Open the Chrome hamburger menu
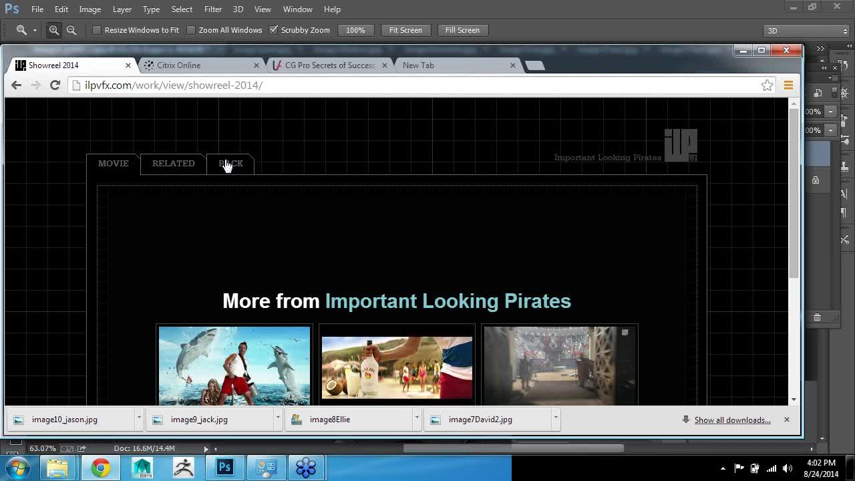 tap(788, 85)
